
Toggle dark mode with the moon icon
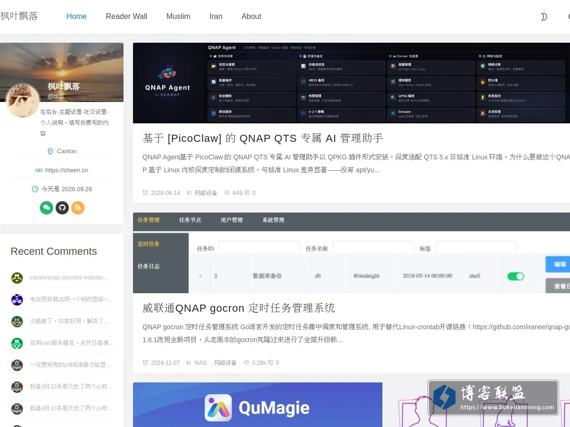click(544, 17)
